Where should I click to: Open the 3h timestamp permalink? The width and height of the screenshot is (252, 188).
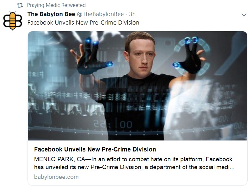pos(132,14)
